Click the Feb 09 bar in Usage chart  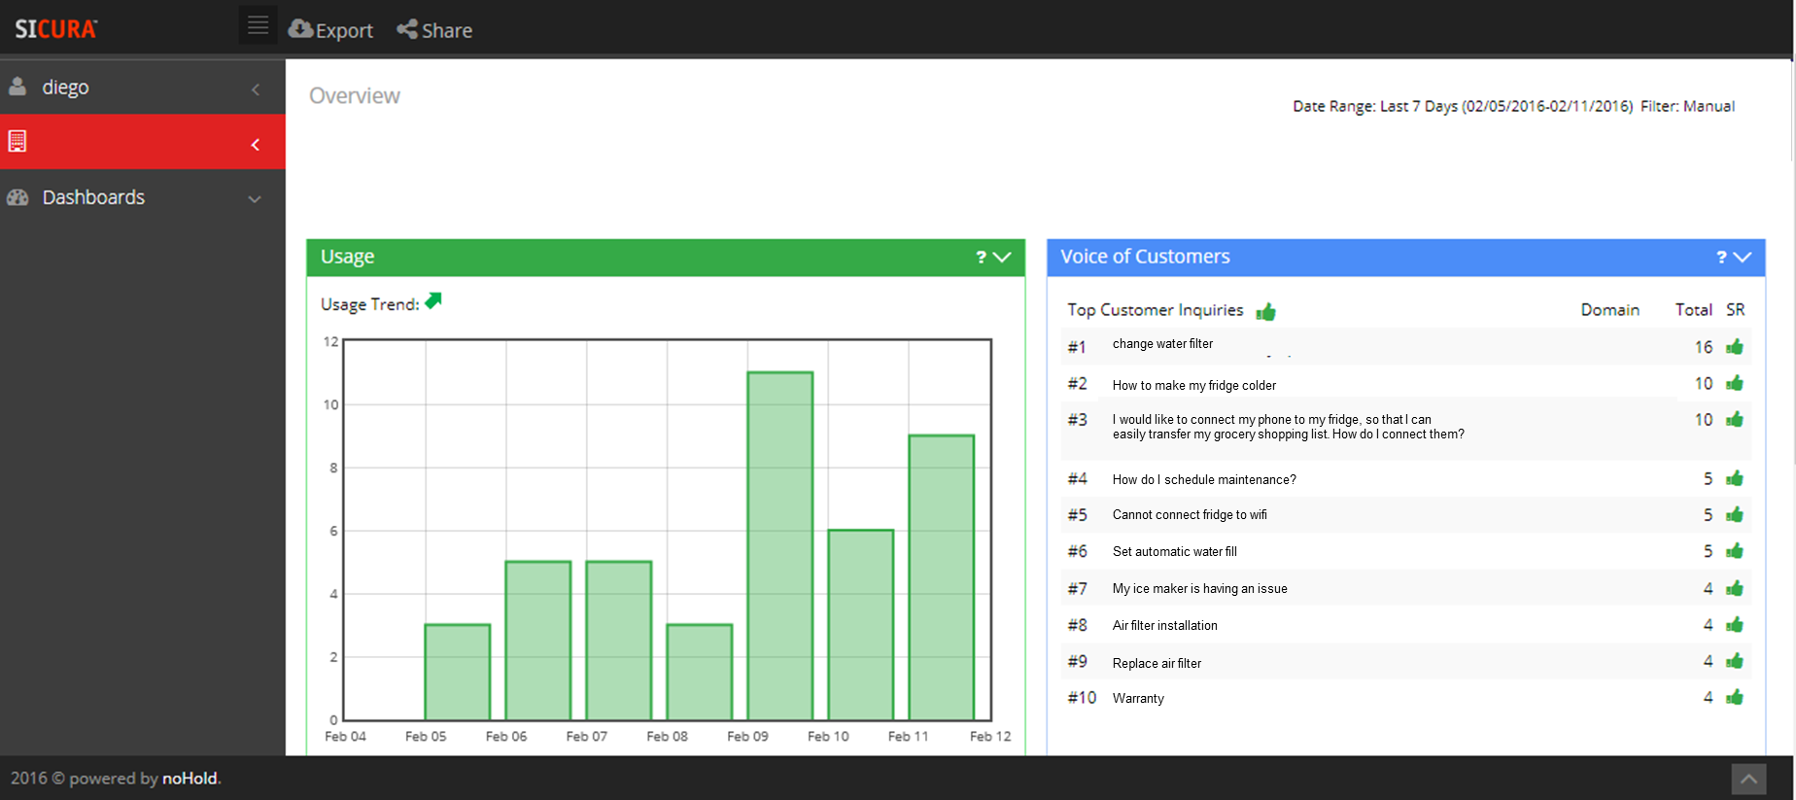point(779,546)
